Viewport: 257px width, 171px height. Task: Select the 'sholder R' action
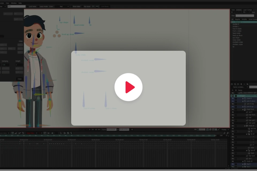(x=236, y=24)
